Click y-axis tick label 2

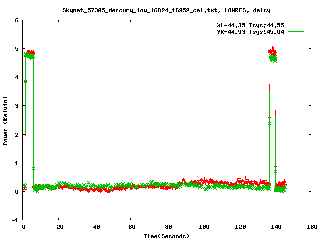[x=17, y=135]
